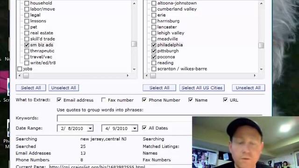The image size is (299, 168).
Task: Click Unselect All under the cities list
Action: click(x=248, y=88)
